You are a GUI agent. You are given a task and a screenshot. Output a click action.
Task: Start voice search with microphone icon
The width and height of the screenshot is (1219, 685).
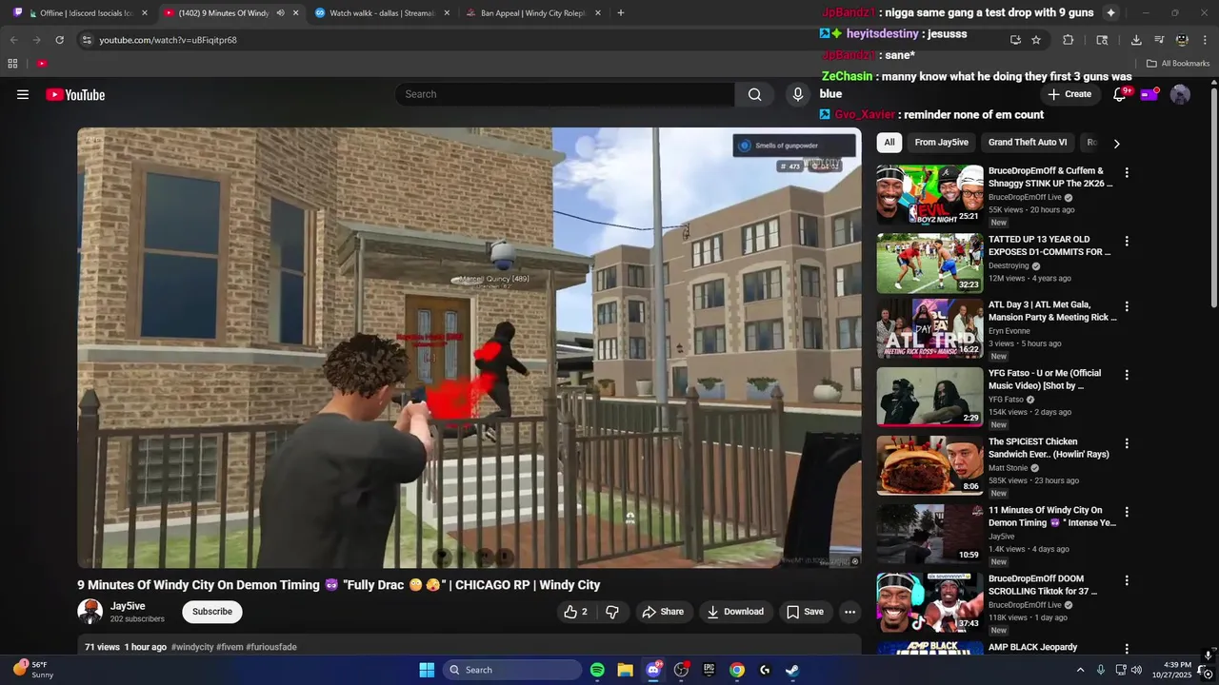[798, 94]
